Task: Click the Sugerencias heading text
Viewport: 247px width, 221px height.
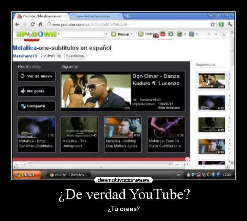Action: (x=206, y=64)
